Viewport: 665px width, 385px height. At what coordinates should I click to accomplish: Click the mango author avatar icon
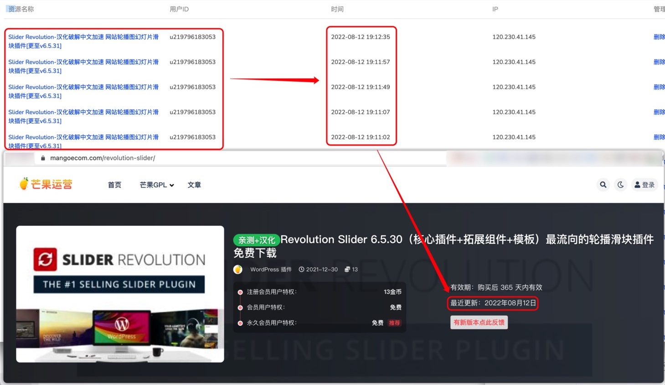click(238, 270)
